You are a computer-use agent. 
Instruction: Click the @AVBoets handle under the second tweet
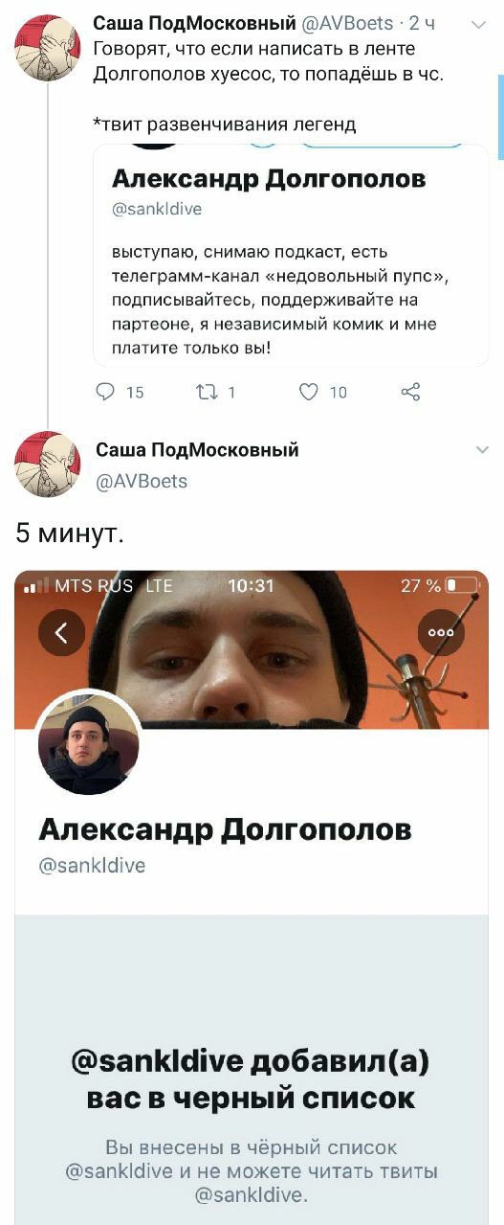point(142,481)
